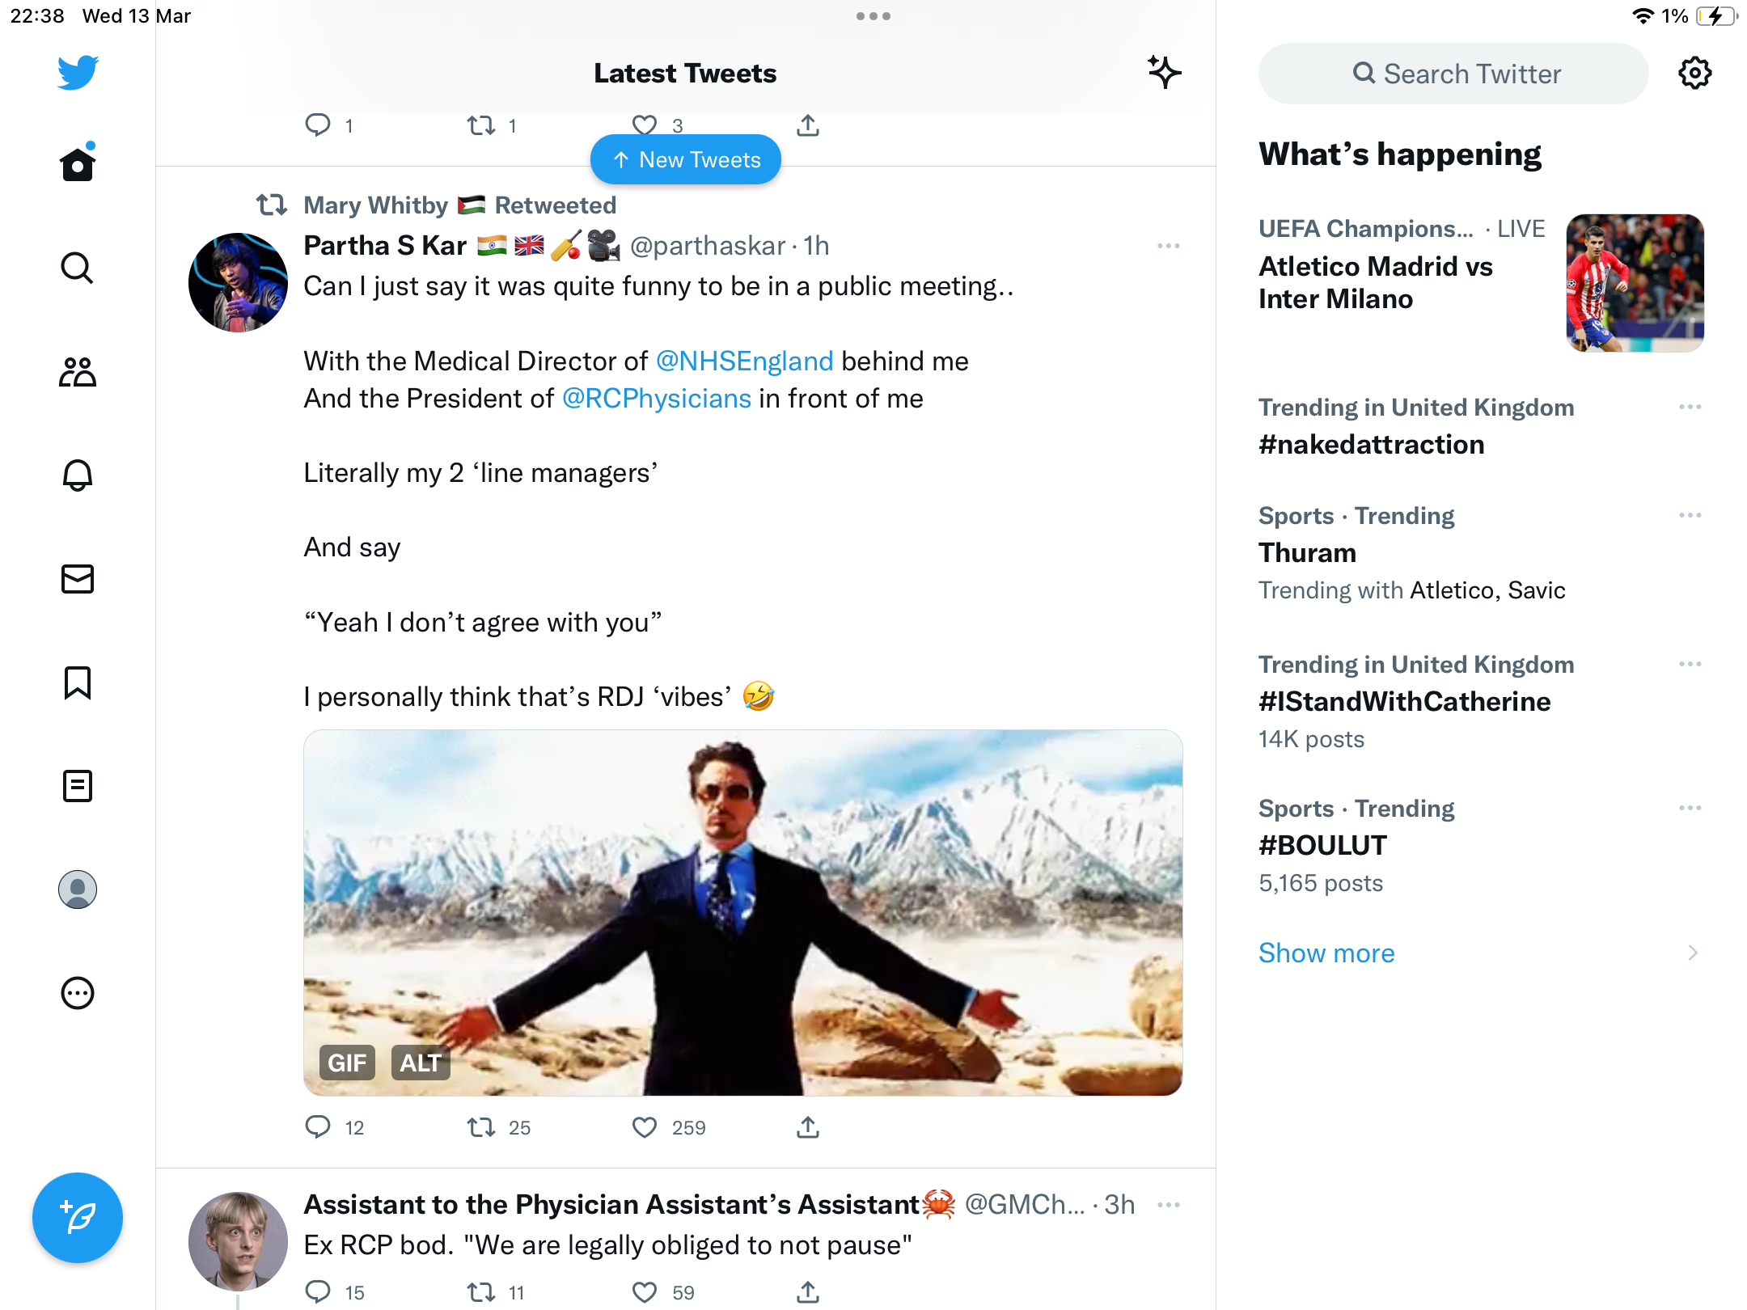
Task: Open Lists icon in sidebar
Action: click(x=78, y=786)
